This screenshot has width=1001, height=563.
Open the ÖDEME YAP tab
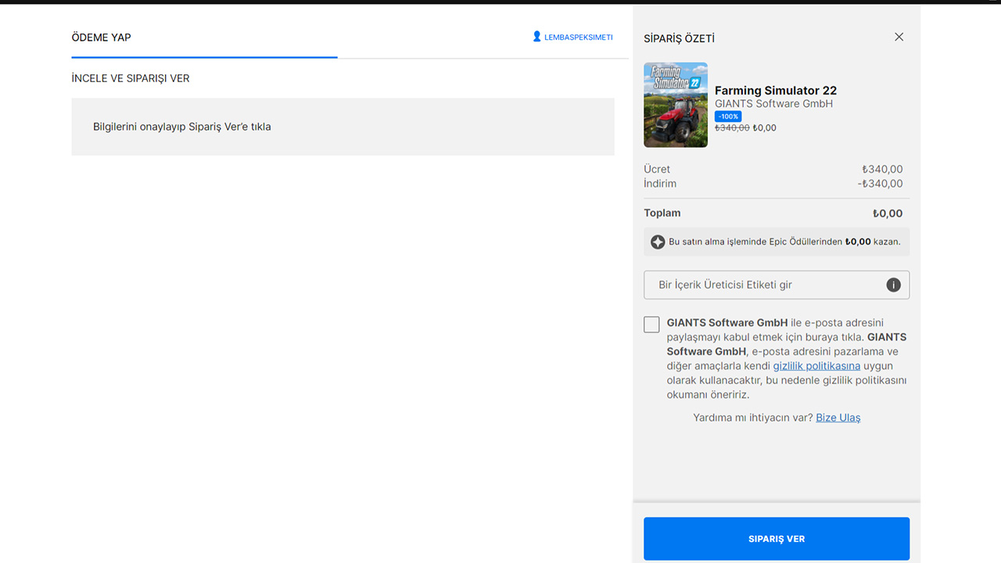coord(101,38)
